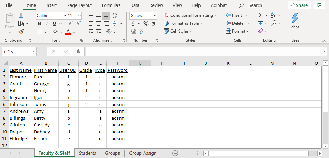This screenshot has height=158, width=329.
Task: Click the Format Painter brush icon
Action: tap(21, 32)
